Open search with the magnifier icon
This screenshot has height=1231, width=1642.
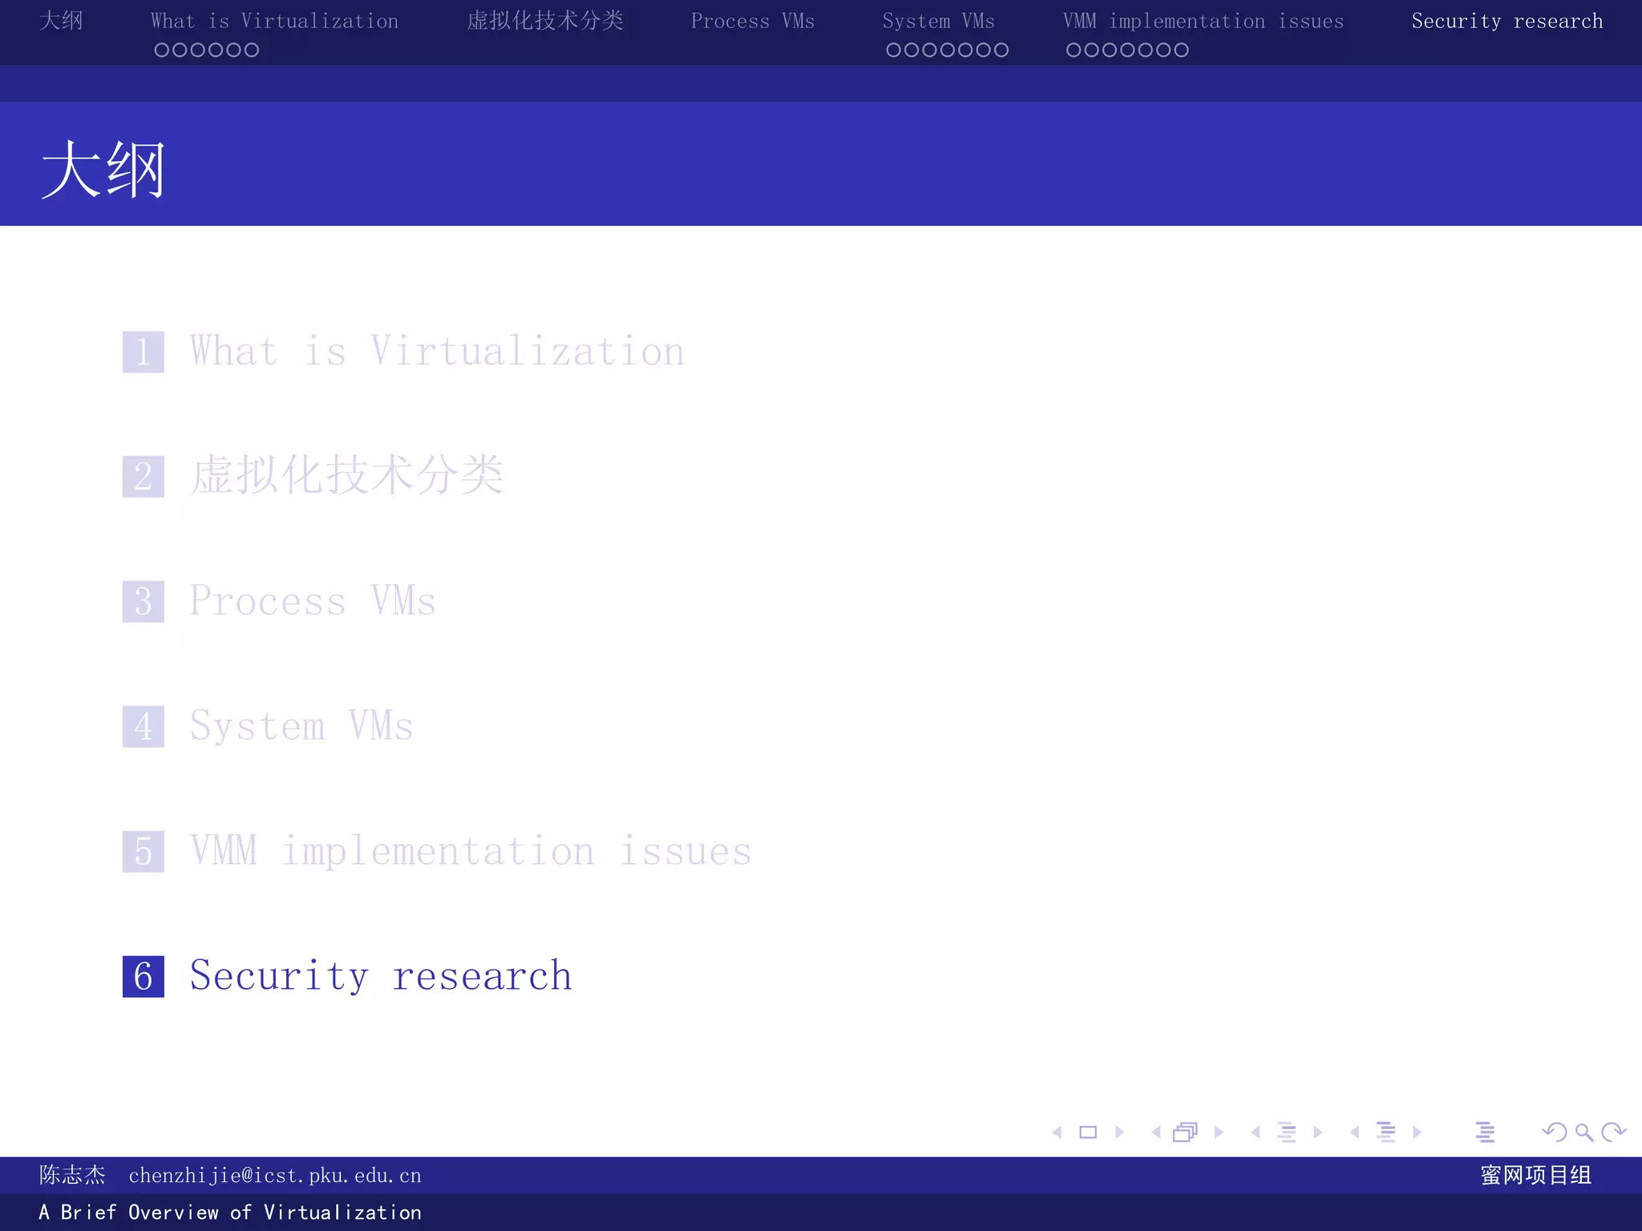click(1584, 1132)
